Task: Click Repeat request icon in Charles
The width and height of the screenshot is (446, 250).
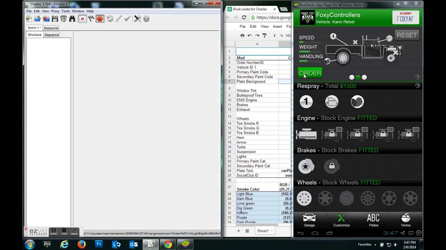Action: pos(110,19)
